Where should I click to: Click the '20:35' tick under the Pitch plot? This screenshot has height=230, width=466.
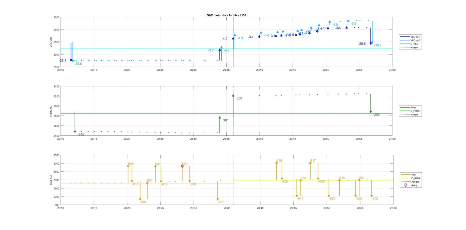pos(226,139)
